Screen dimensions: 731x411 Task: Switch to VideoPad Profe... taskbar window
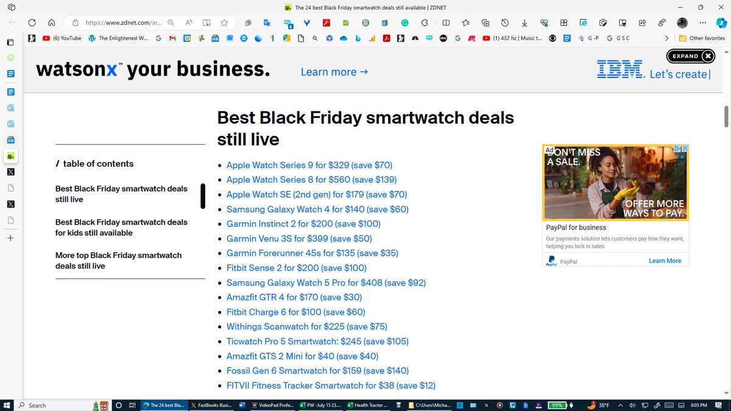click(x=274, y=405)
